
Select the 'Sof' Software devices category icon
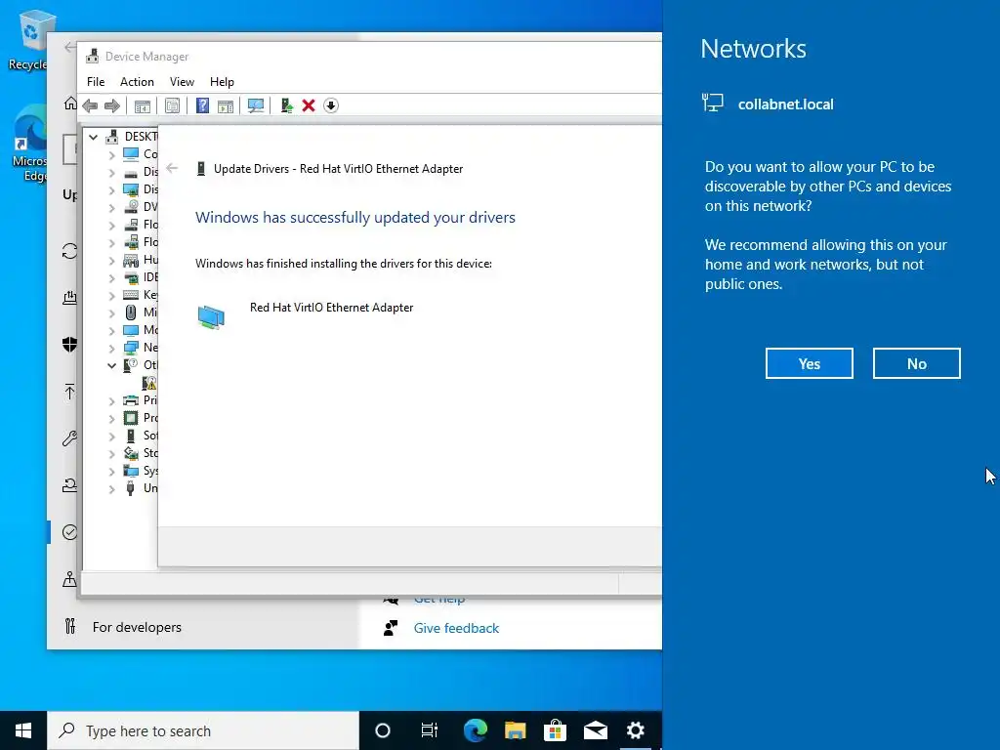(131, 436)
